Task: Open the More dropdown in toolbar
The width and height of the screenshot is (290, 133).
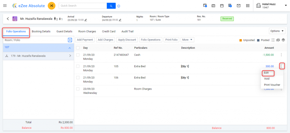Action: tap(187, 40)
